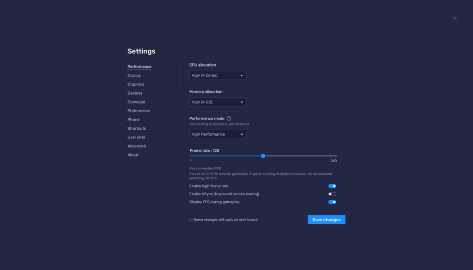Expand the Memory allocation dropdown

(x=218, y=102)
